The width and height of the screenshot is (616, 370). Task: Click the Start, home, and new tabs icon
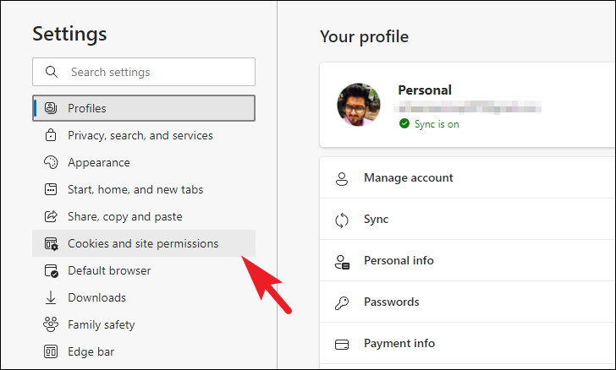tap(51, 189)
